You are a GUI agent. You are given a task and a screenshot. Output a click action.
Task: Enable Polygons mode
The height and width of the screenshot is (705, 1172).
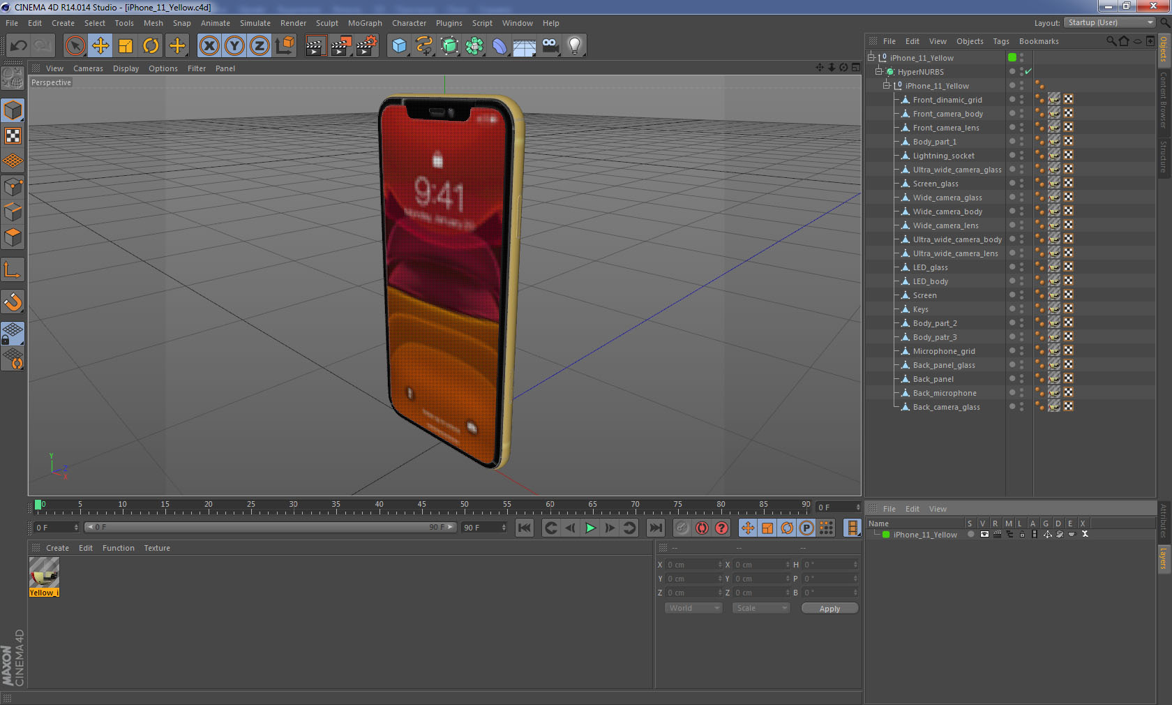[x=13, y=237]
